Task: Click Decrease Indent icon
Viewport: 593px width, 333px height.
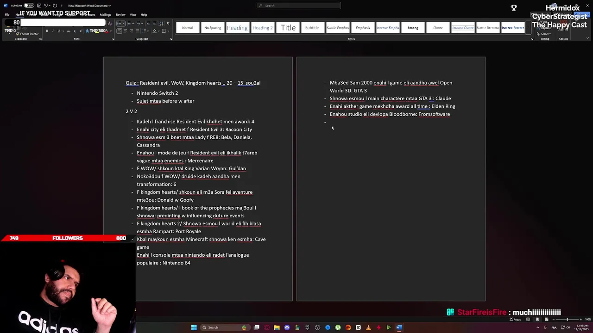Action: point(149,24)
